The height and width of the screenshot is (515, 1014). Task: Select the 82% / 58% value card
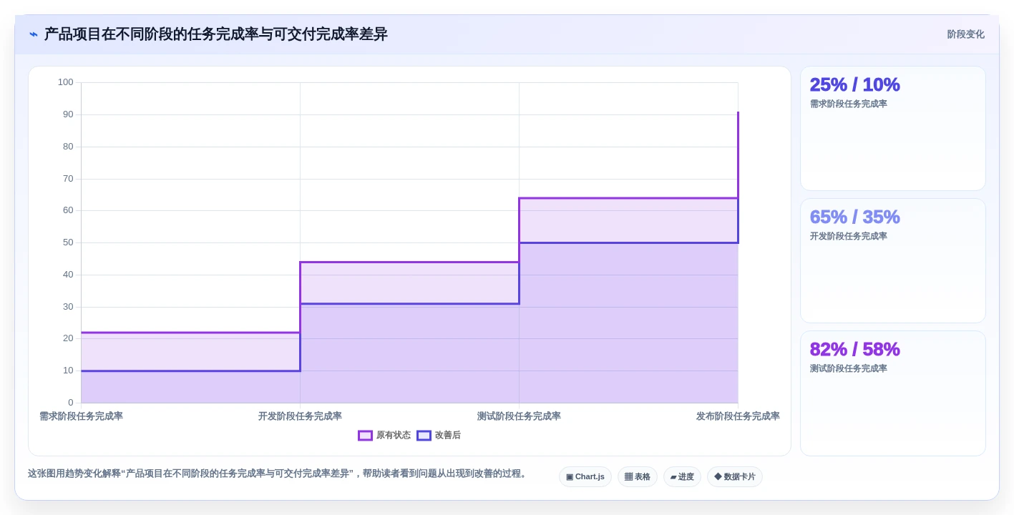pos(892,393)
